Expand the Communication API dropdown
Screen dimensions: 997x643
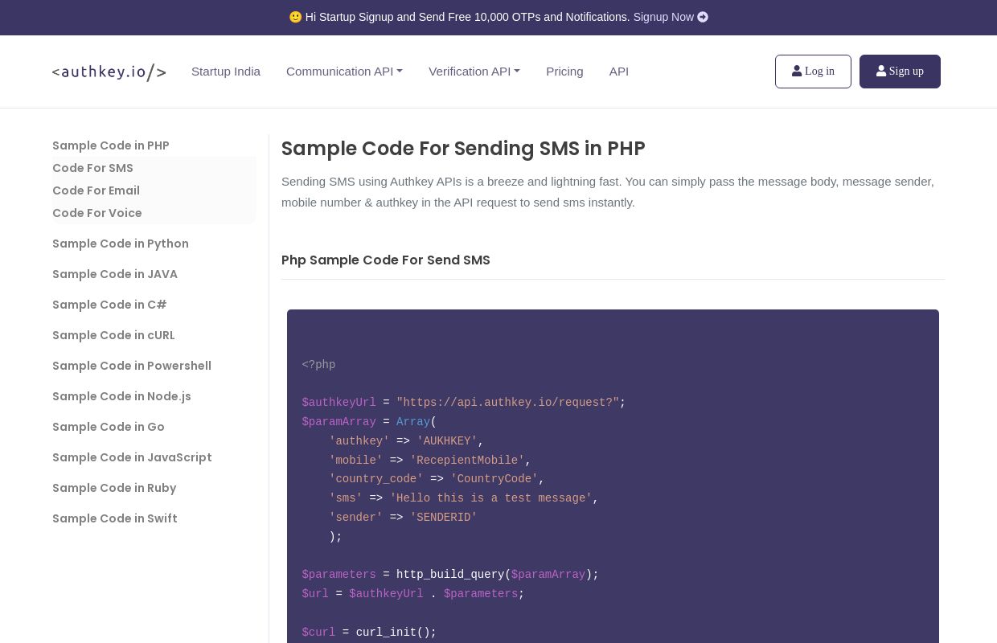pos(344,72)
